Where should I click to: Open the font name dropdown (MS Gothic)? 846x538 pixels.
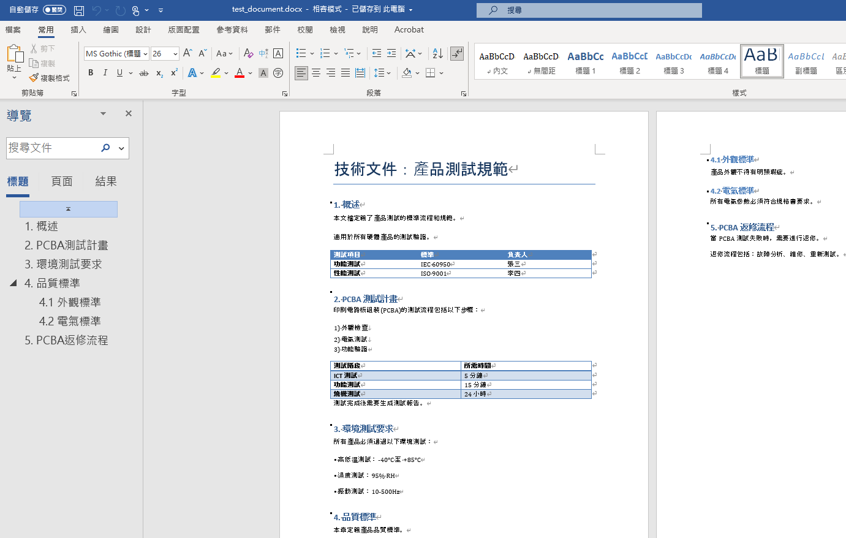(146, 54)
